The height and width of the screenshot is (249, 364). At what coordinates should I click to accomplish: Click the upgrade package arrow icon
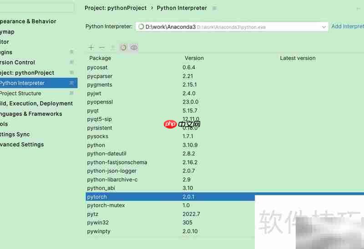coord(112,48)
